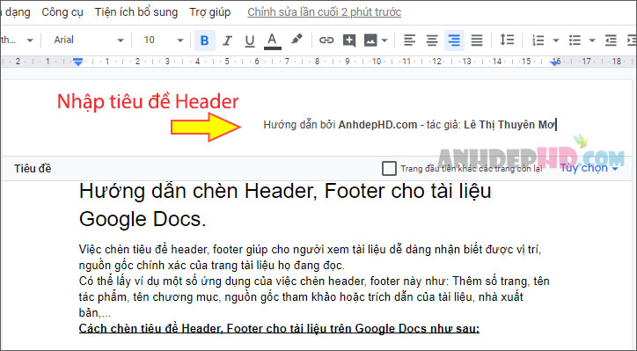Expand the Insert image dropdown arrow
Viewport: 637px width, 351px height.
pyautogui.click(x=384, y=40)
